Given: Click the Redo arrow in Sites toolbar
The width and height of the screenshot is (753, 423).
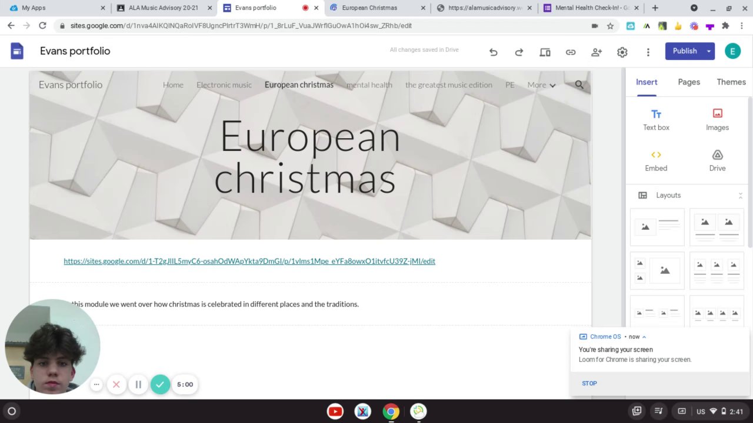Looking at the screenshot, I should (519, 52).
